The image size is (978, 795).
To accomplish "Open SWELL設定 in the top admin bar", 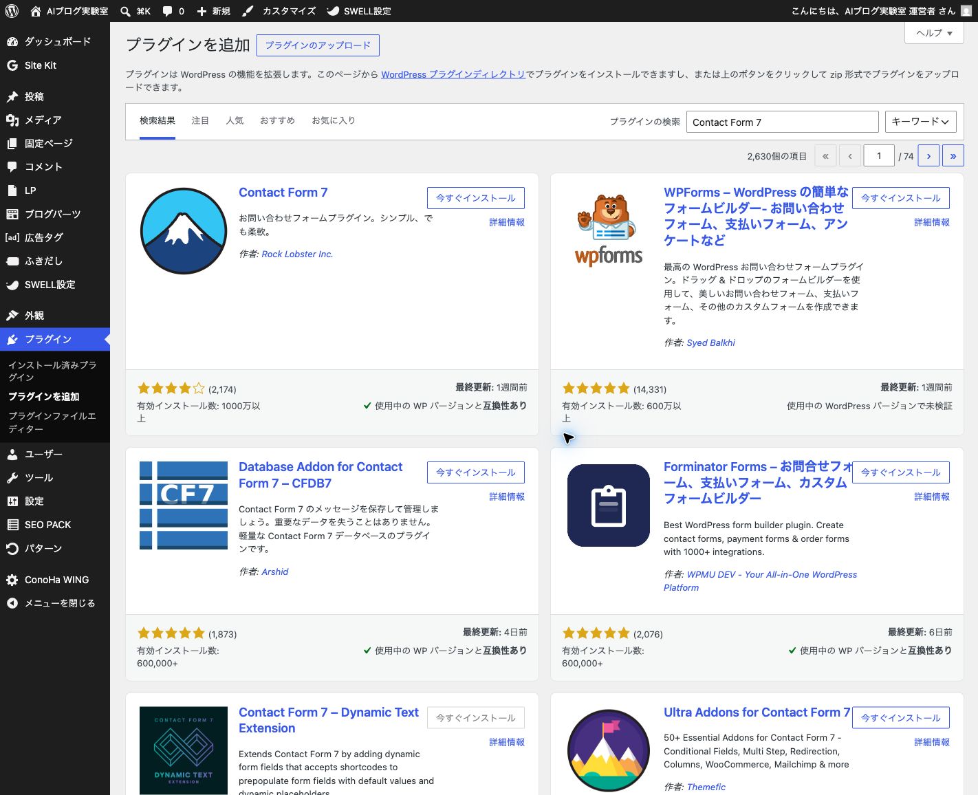I will pyautogui.click(x=359, y=11).
